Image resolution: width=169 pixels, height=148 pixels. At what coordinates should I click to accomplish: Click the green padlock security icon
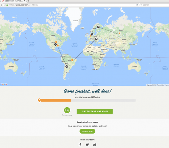click(x=7, y=5)
